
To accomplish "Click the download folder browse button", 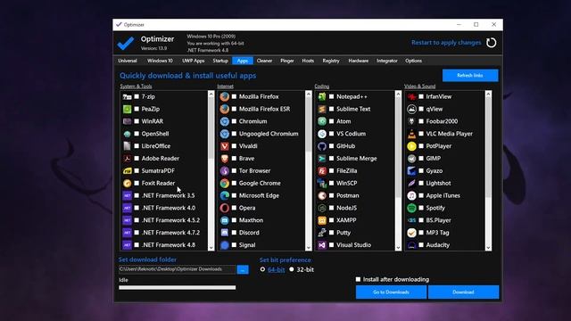I will coord(243,269).
